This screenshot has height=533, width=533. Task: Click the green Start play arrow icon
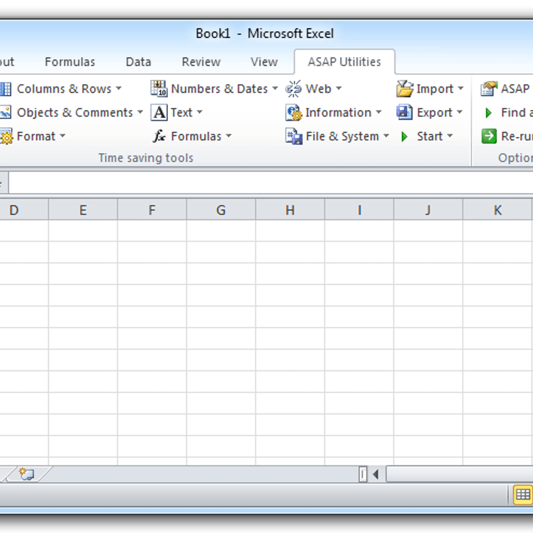[404, 137]
